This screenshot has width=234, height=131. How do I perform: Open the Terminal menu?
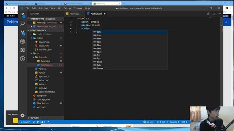(x=78, y=8)
